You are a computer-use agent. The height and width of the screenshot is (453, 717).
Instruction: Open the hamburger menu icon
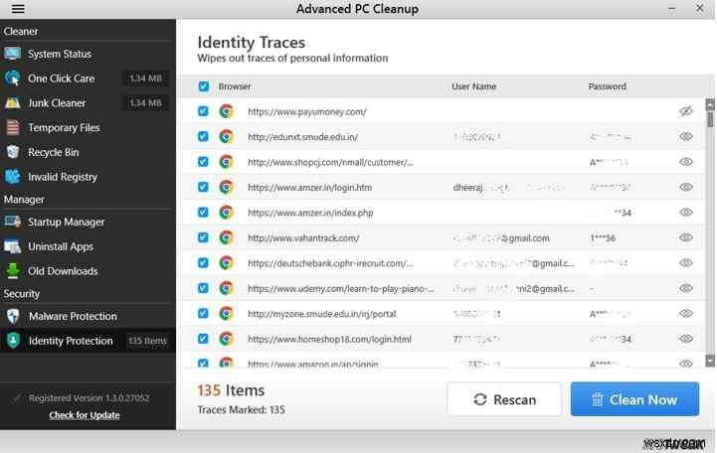[18, 9]
